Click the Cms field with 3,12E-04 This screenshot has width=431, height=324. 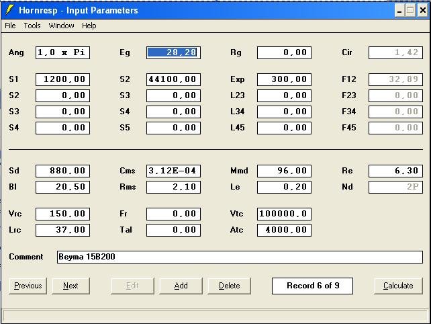click(x=173, y=171)
